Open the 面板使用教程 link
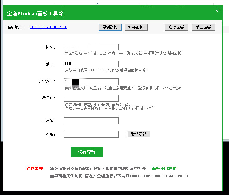 tap(164, 168)
